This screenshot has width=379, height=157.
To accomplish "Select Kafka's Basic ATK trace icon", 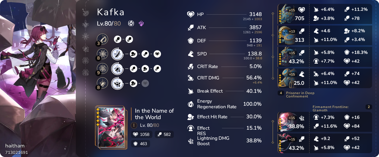I will tap(102, 39).
